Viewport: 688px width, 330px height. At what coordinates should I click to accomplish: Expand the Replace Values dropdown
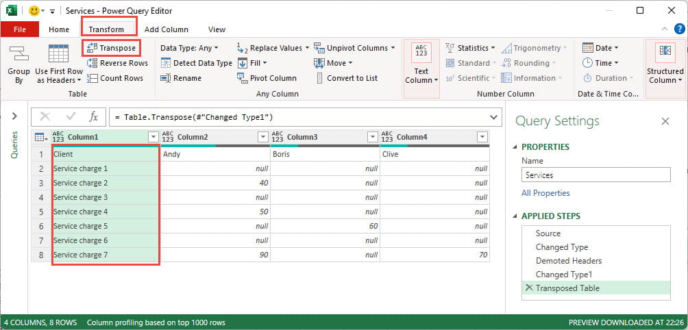tap(308, 48)
